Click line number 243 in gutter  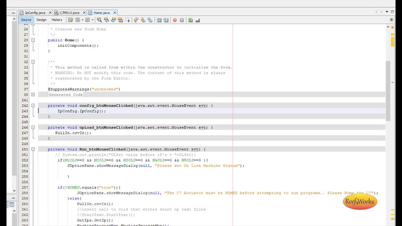point(25,111)
